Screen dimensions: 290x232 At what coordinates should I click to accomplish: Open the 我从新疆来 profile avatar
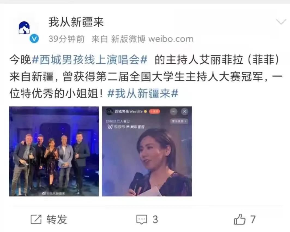(25, 28)
